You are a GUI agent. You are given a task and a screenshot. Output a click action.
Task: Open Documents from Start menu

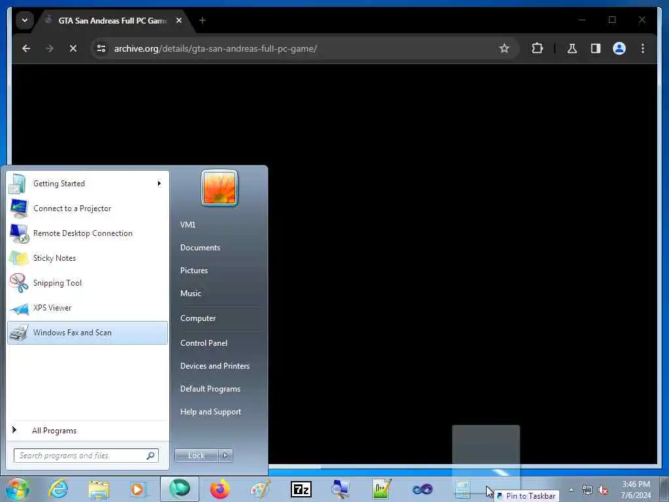point(200,248)
